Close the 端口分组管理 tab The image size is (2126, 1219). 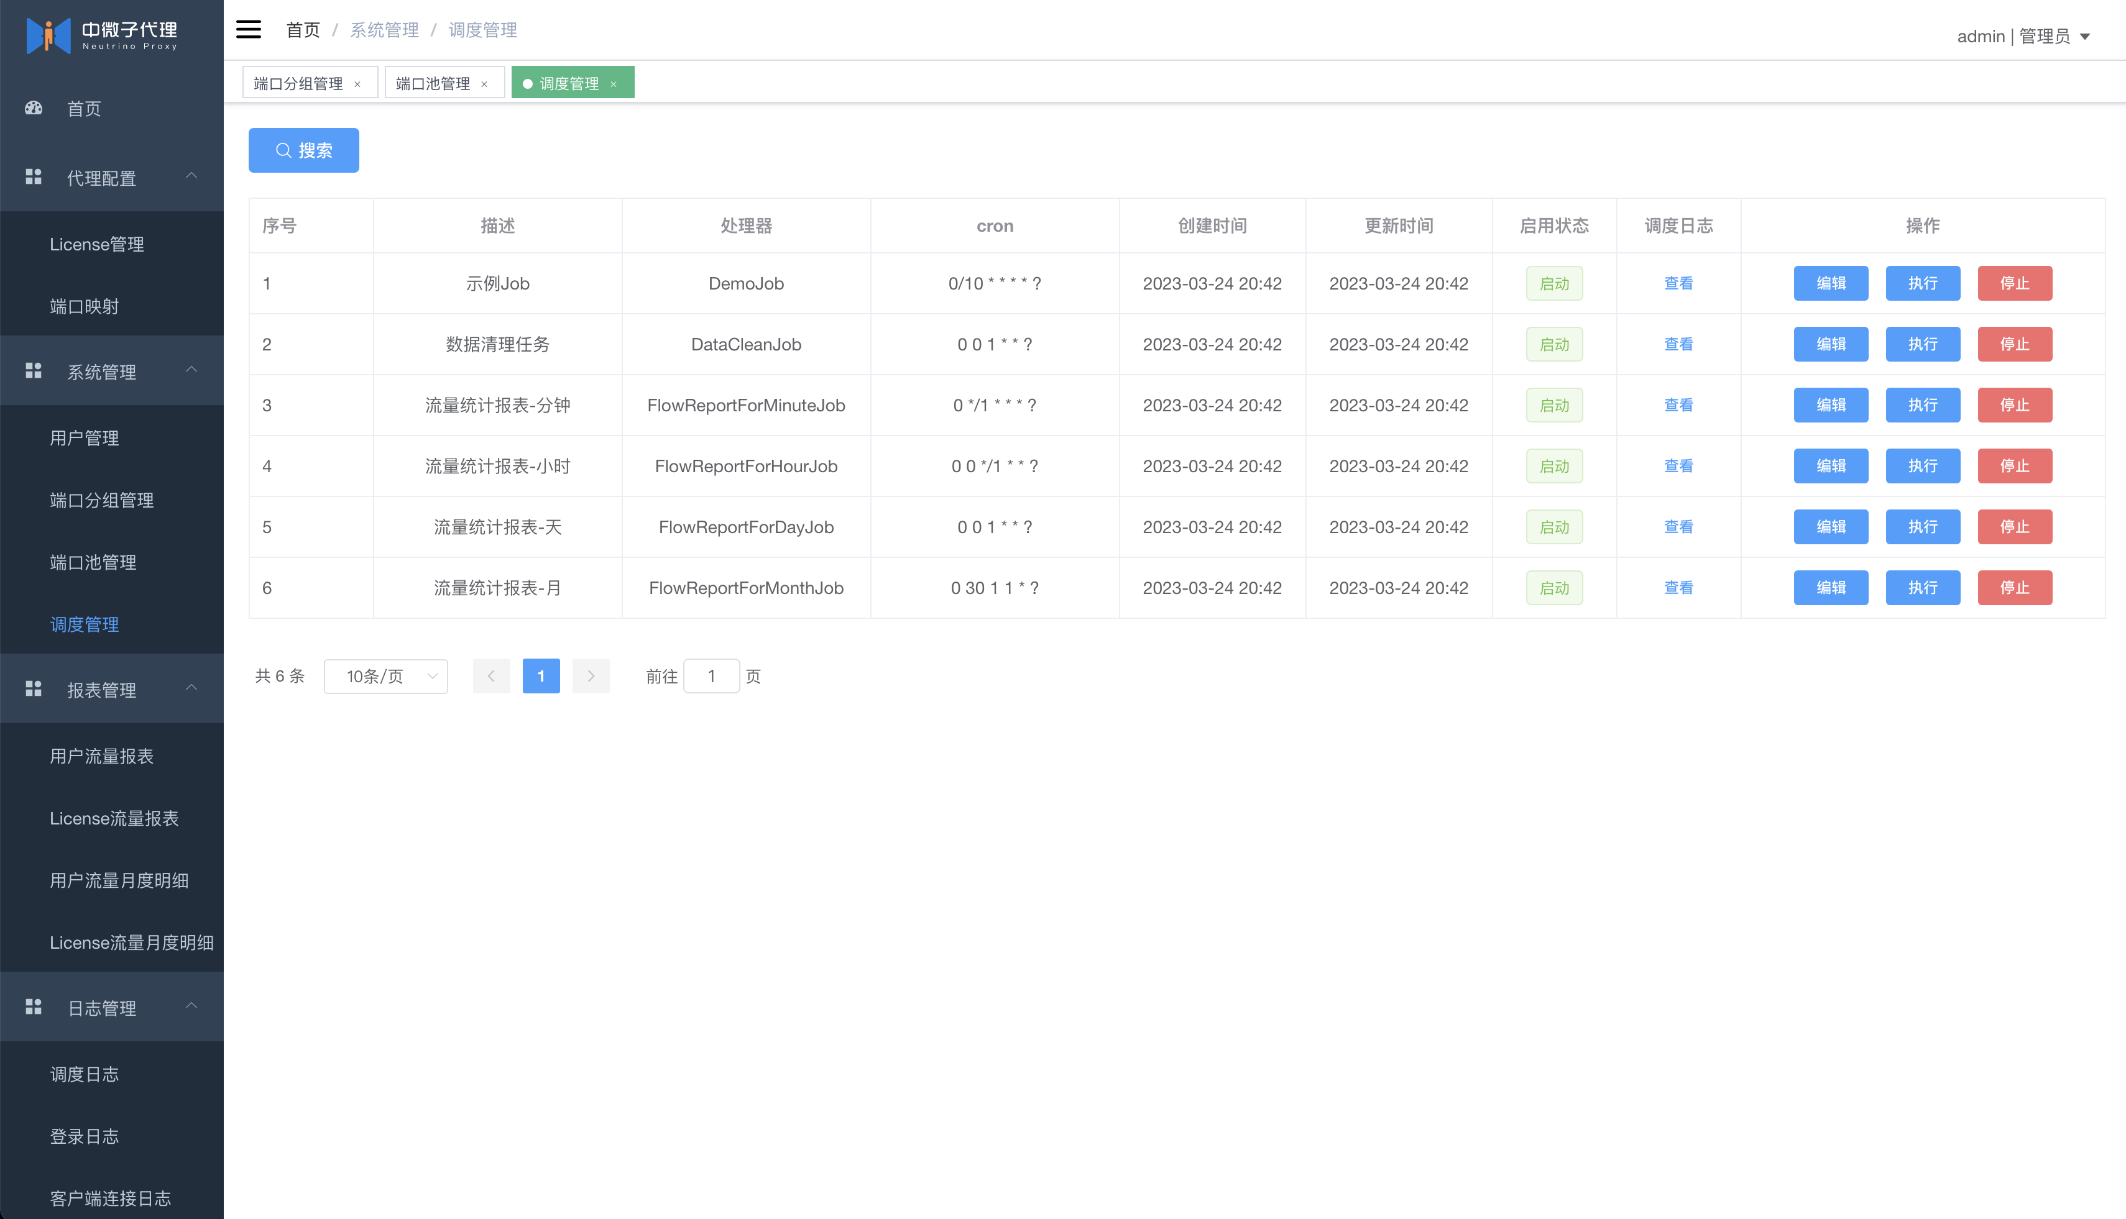(357, 84)
